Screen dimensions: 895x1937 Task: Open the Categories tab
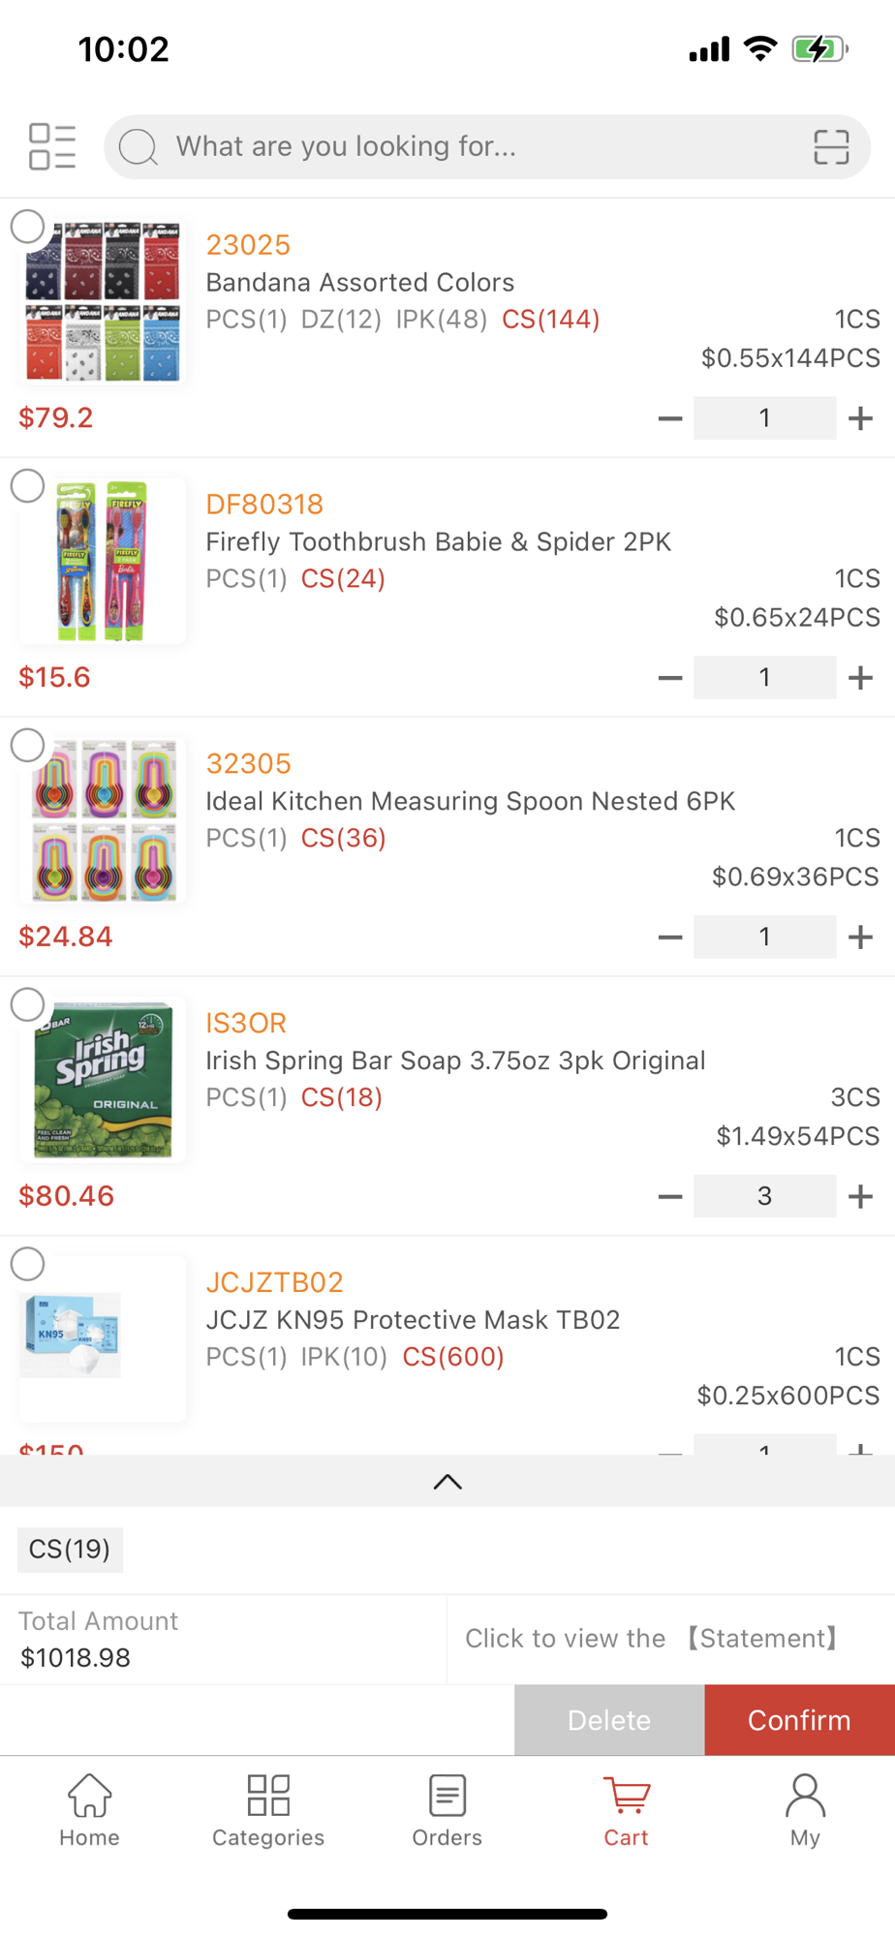point(268,1811)
